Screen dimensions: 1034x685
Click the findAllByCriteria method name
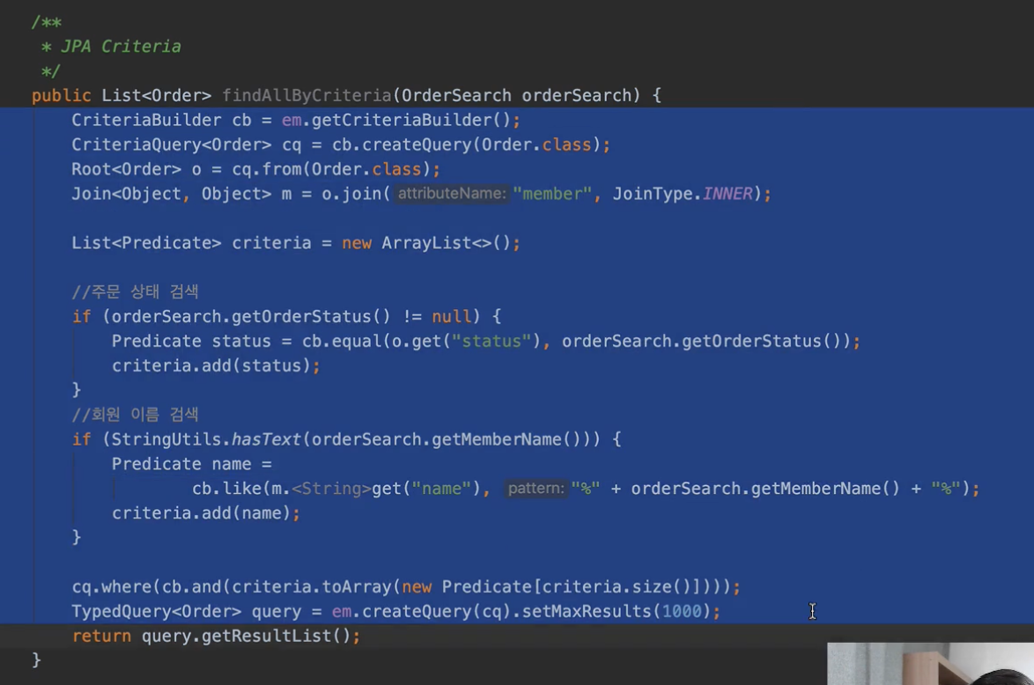[307, 96]
